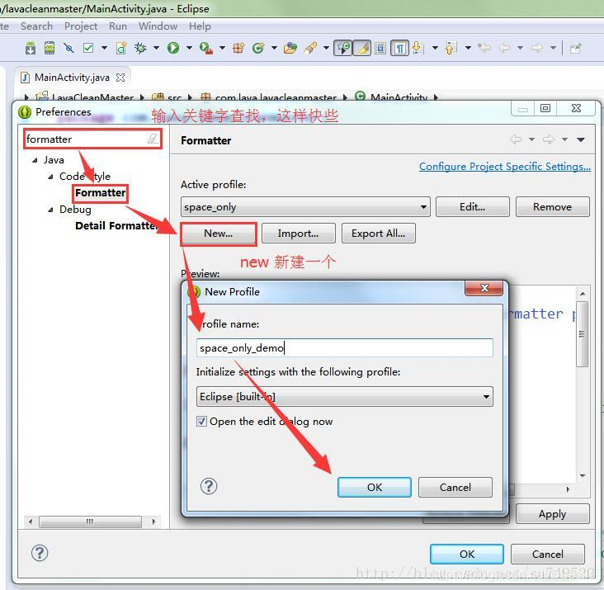This screenshot has width=604, height=590.
Task: Click the Preferences page back arrow
Action: 516,139
